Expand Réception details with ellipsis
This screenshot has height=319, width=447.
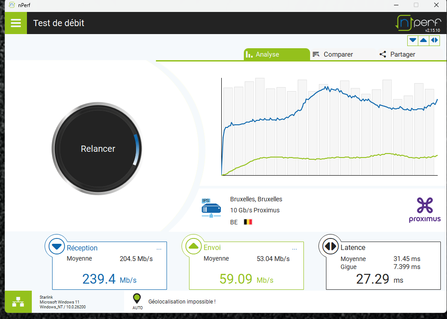point(159,249)
